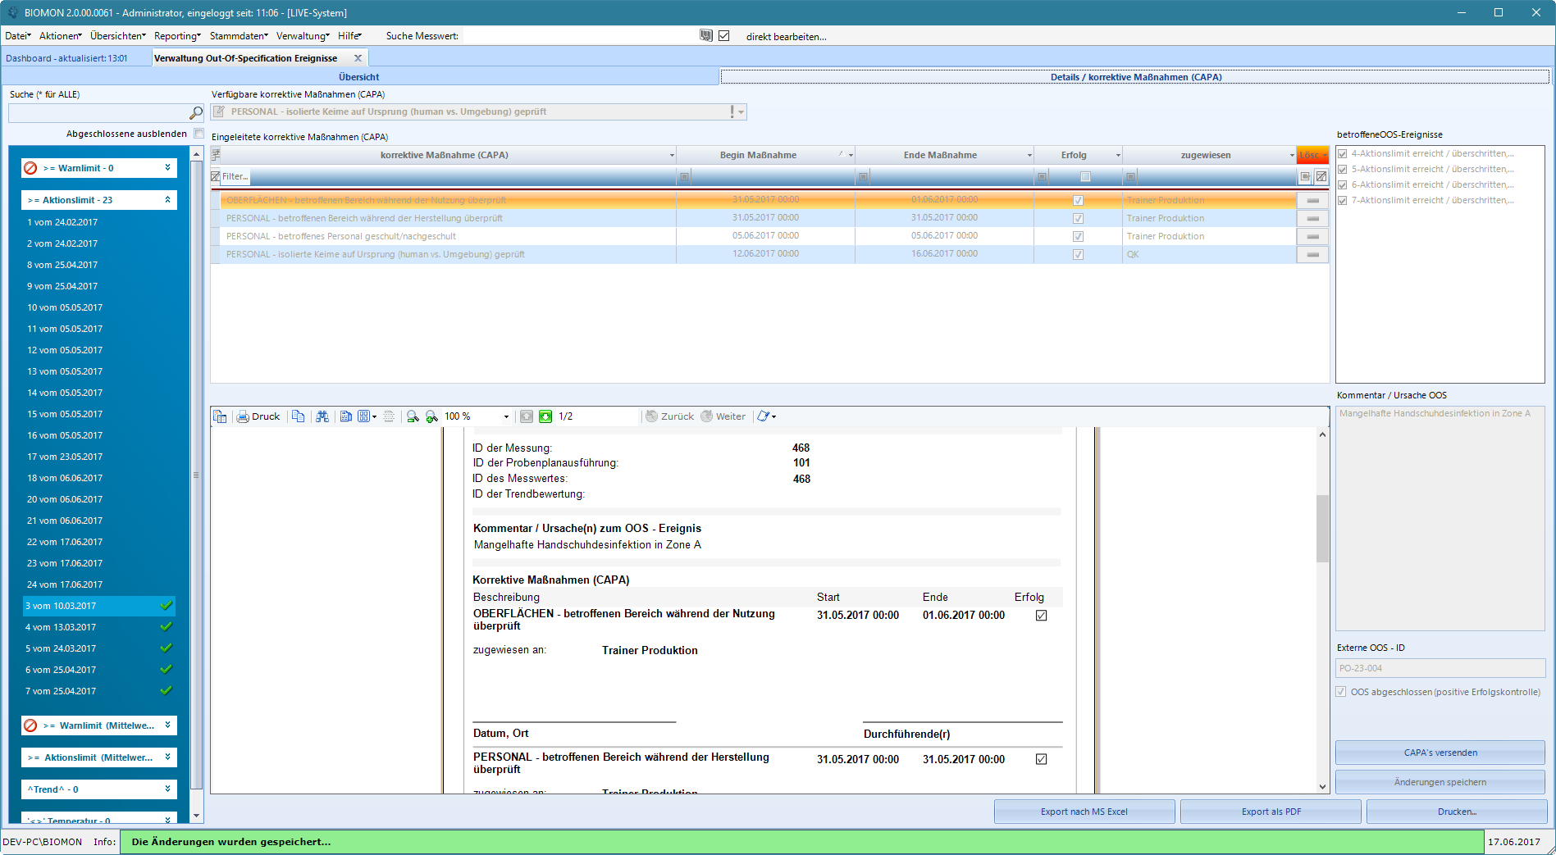Image resolution: width=1556 pixels, height=855 pixels.
Task: Click the report export icon
Action: [x=764, y=416]
